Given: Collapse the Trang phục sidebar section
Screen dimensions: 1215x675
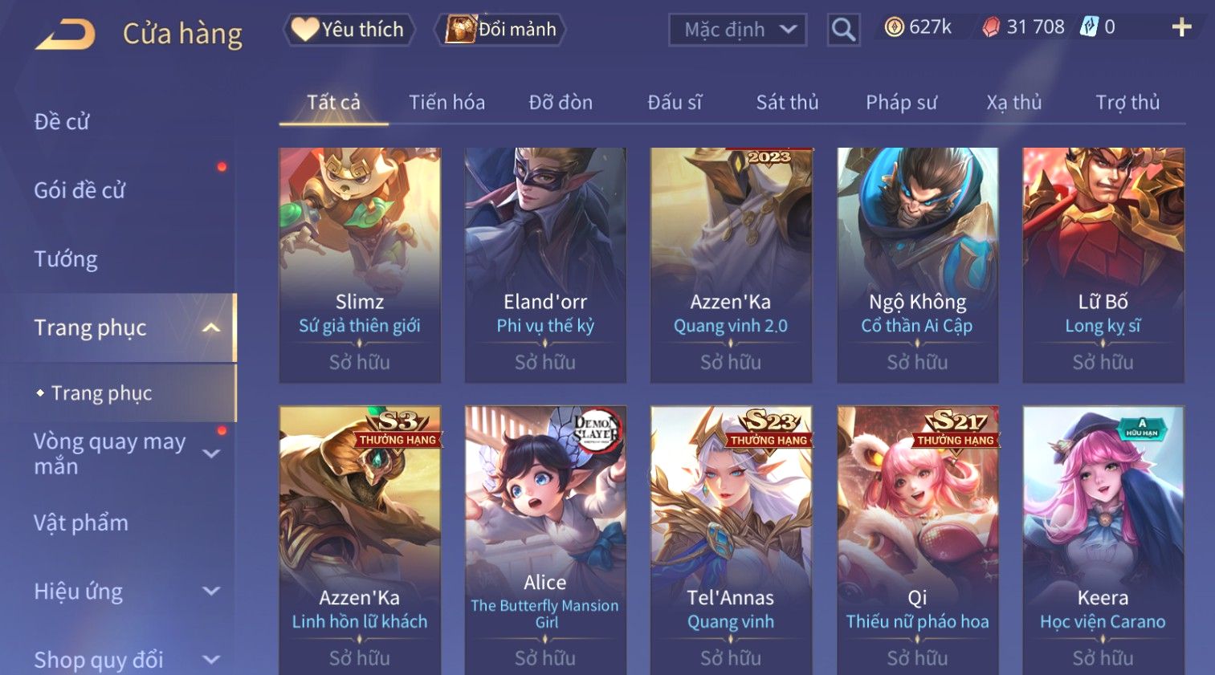Looking at the screenshot, I should point(211,327).
